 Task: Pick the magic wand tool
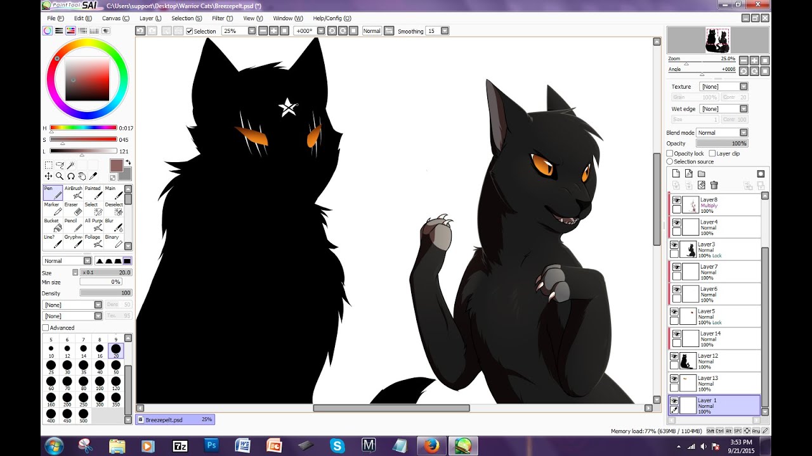[71, 165]
